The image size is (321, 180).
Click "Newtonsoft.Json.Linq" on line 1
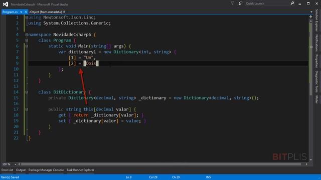[x=68, y=17]
